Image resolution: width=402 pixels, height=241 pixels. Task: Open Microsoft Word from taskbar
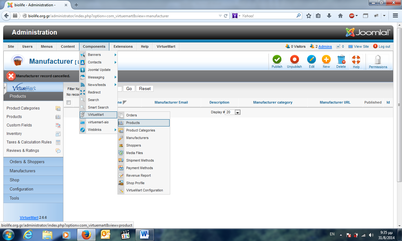[x=144, y=234]
